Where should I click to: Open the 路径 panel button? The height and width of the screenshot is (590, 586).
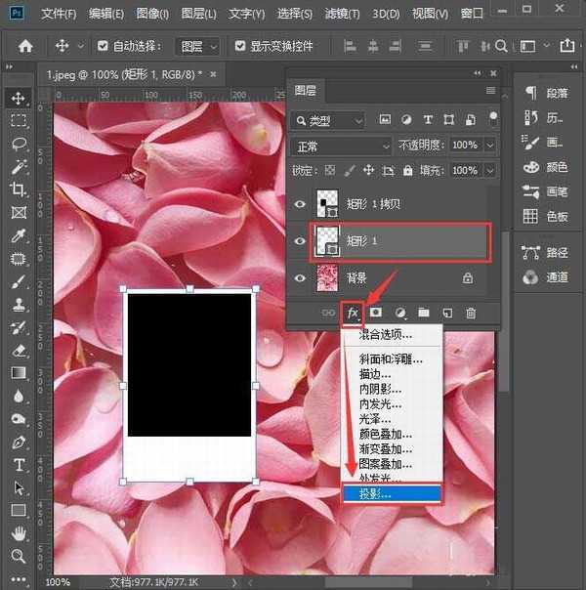coord(546,252)
